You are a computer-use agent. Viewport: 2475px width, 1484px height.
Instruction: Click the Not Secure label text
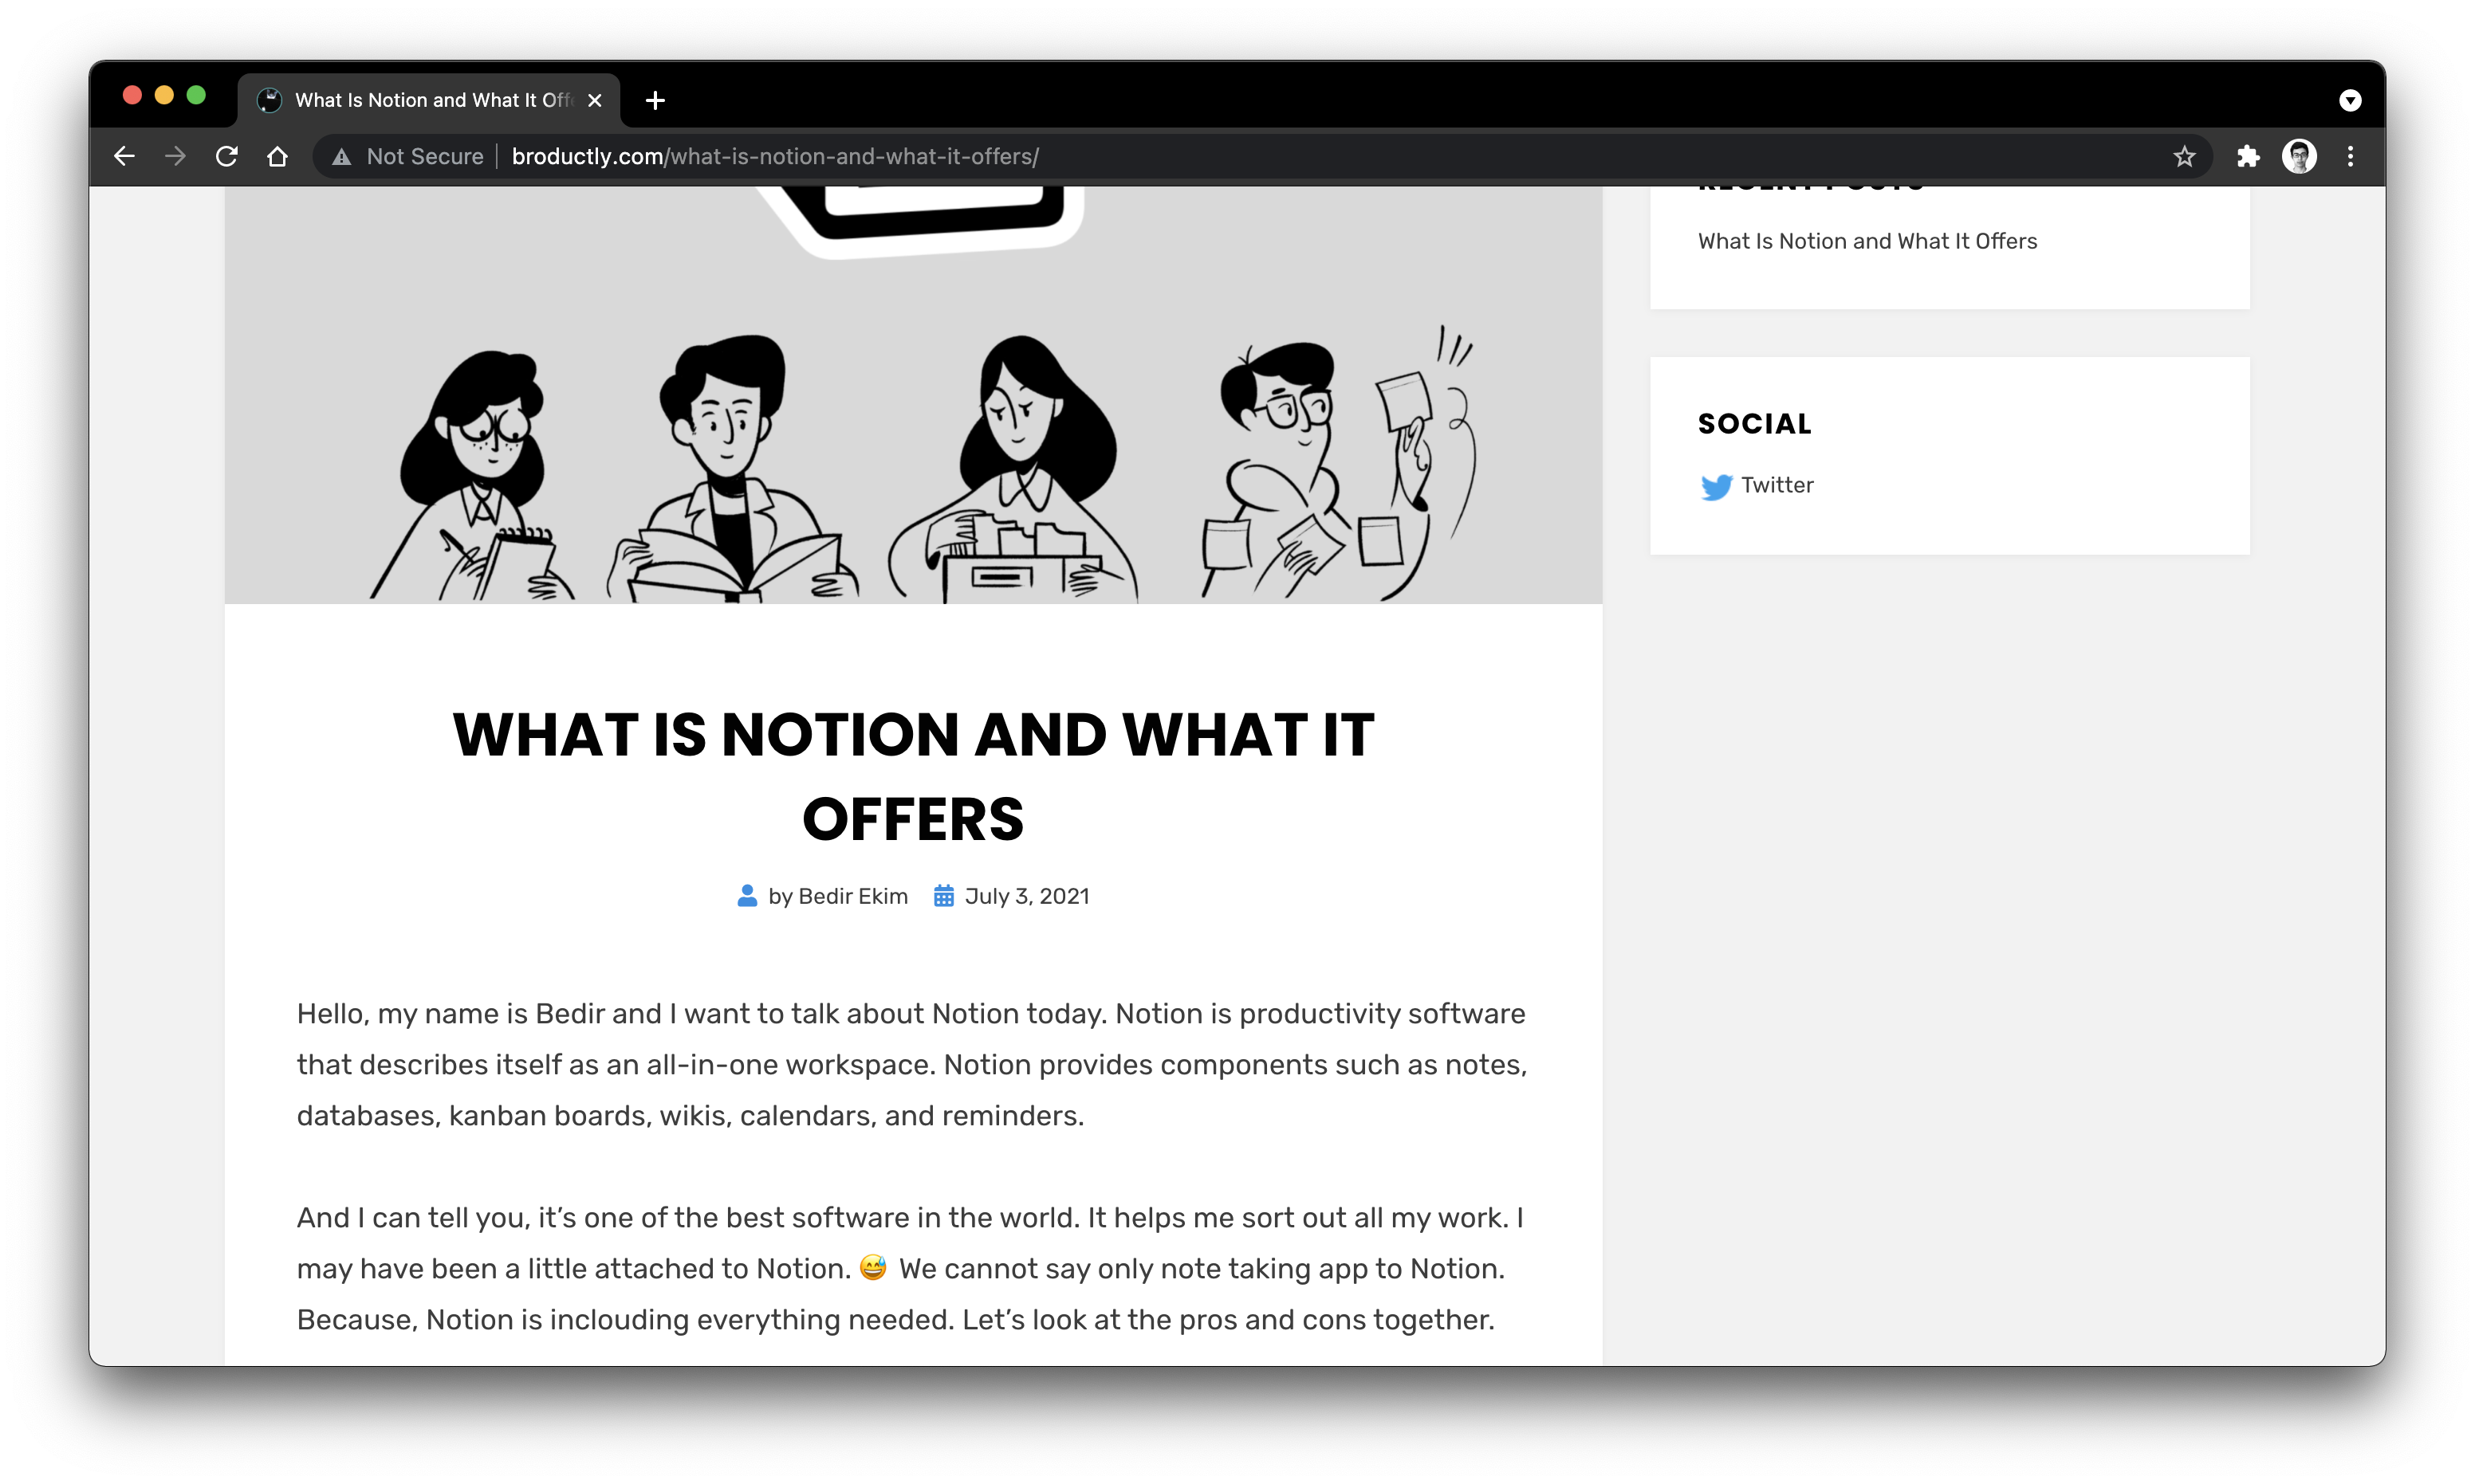[x=424, y=157]
